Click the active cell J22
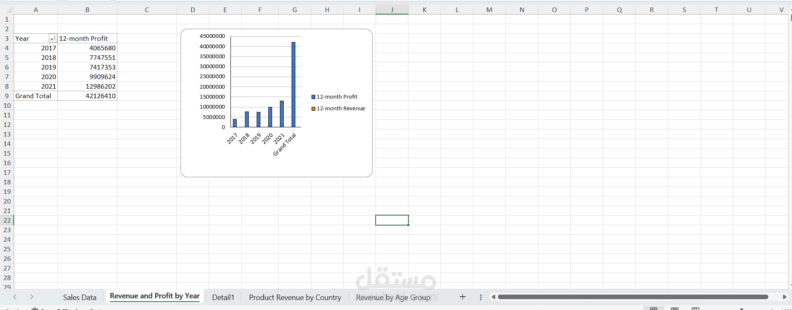The width and height of the screenshot is (792, 310). coord(392,220)
